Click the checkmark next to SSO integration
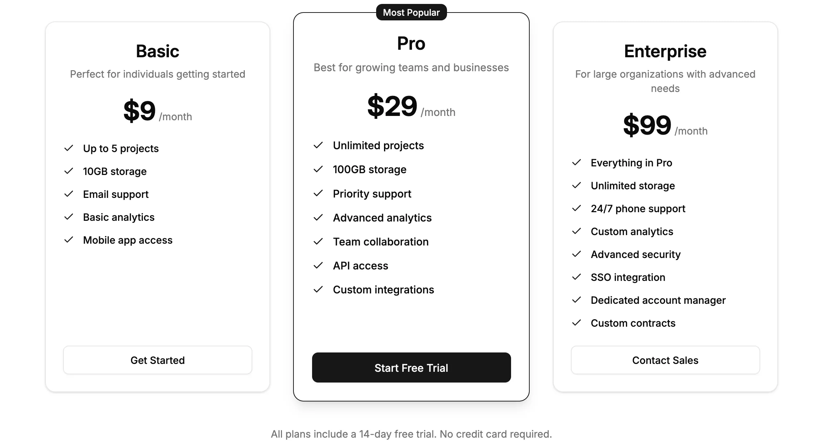 coord(577,277)
